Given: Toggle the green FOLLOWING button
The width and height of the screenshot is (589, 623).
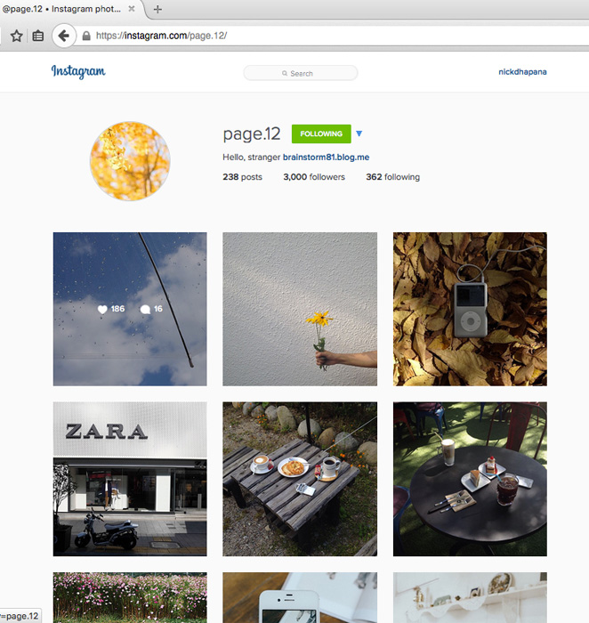Looking at the screenshot, I should click(x=321, y=133).
